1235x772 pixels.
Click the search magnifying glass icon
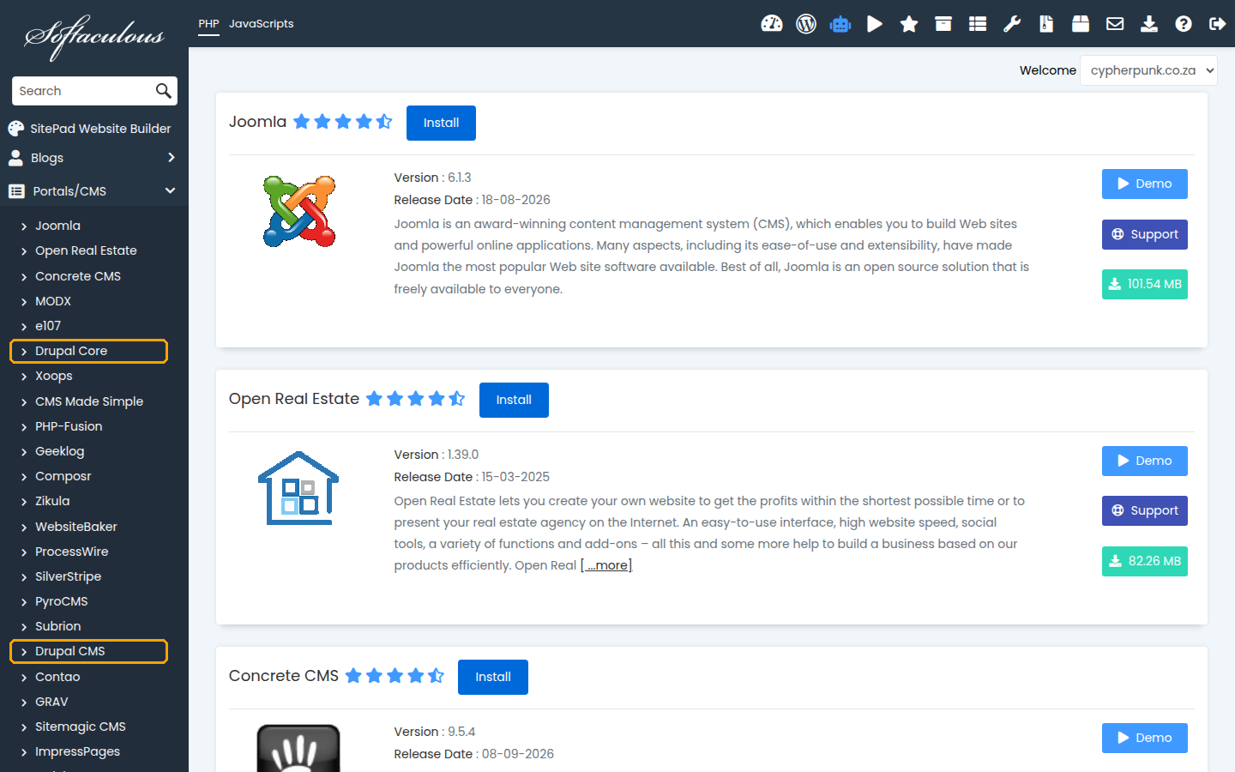163,91
